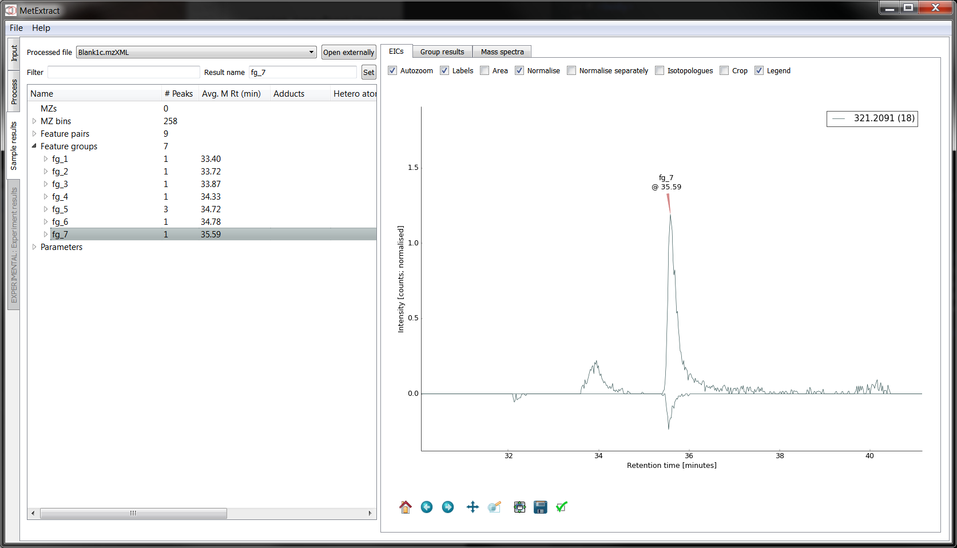Click the Result name input field
The image size is (957, 548).
(303, 72)
